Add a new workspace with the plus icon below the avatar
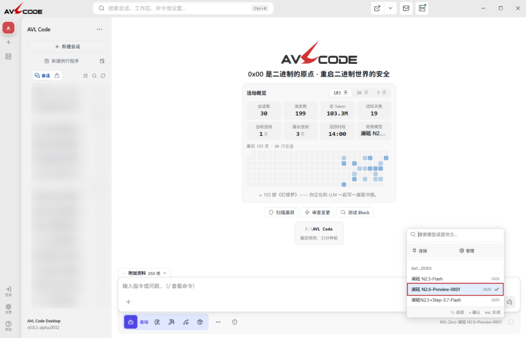The image size is (526, 338). (8, 42)
